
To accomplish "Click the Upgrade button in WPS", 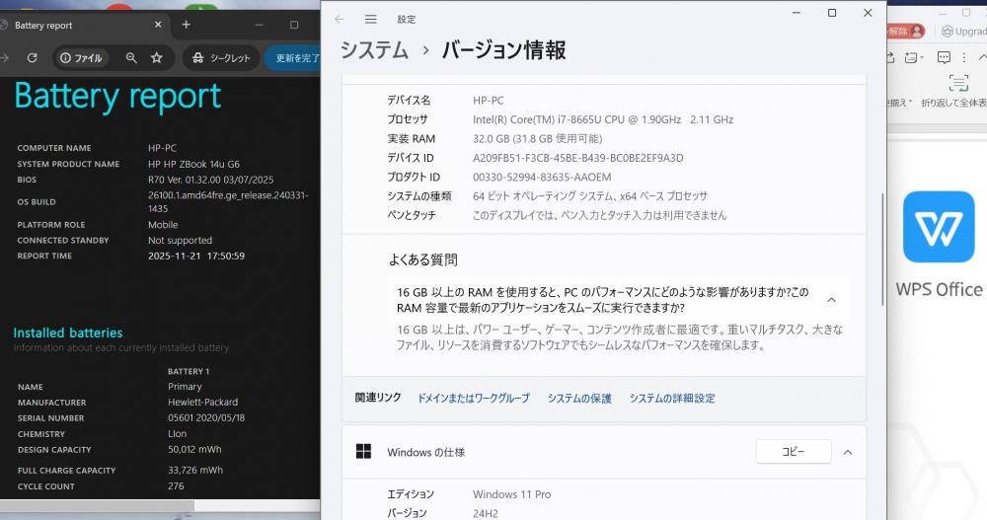I will point(964,31).
